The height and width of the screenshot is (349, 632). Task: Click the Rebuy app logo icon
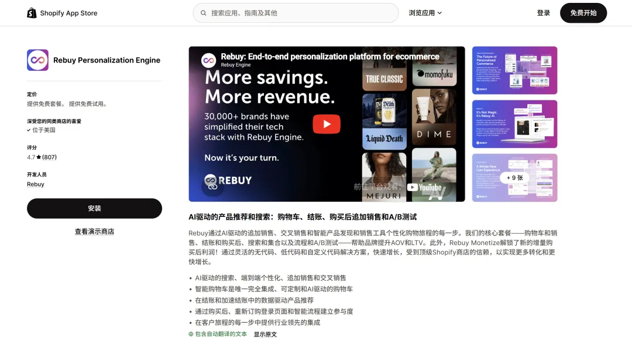[38, 60]
